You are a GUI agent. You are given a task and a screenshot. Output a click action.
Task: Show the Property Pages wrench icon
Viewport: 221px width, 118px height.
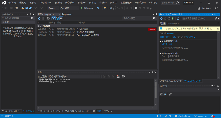170,94
